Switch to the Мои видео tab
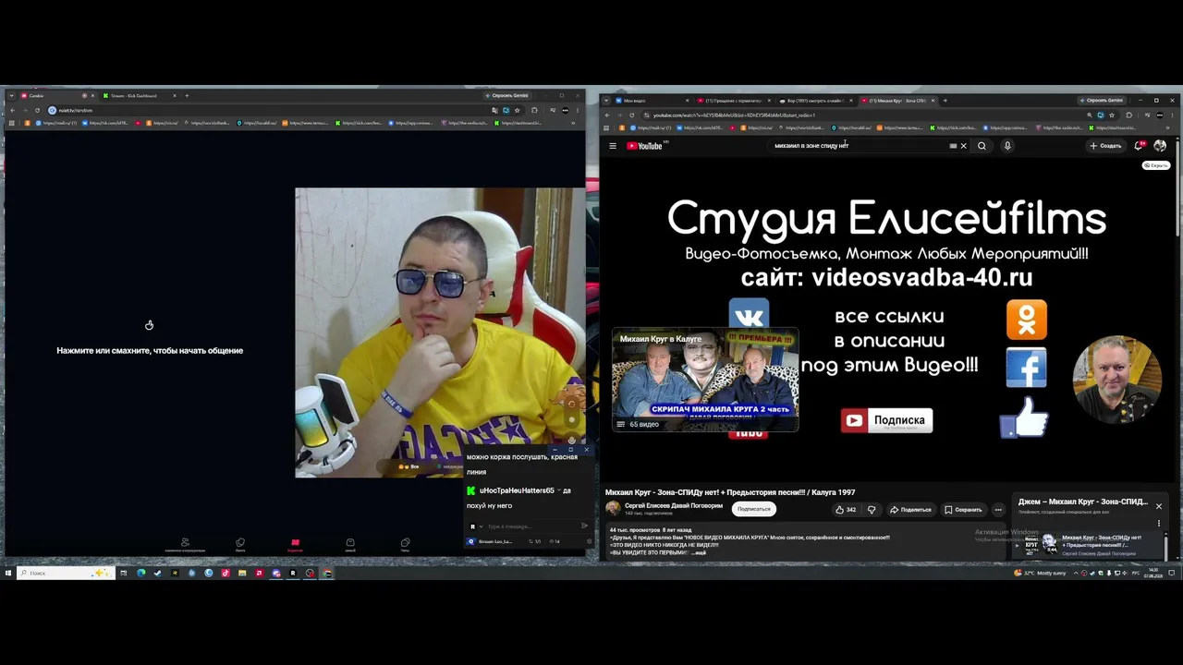The height and width of the screenshot is (665, 1183). click(652, 100)
